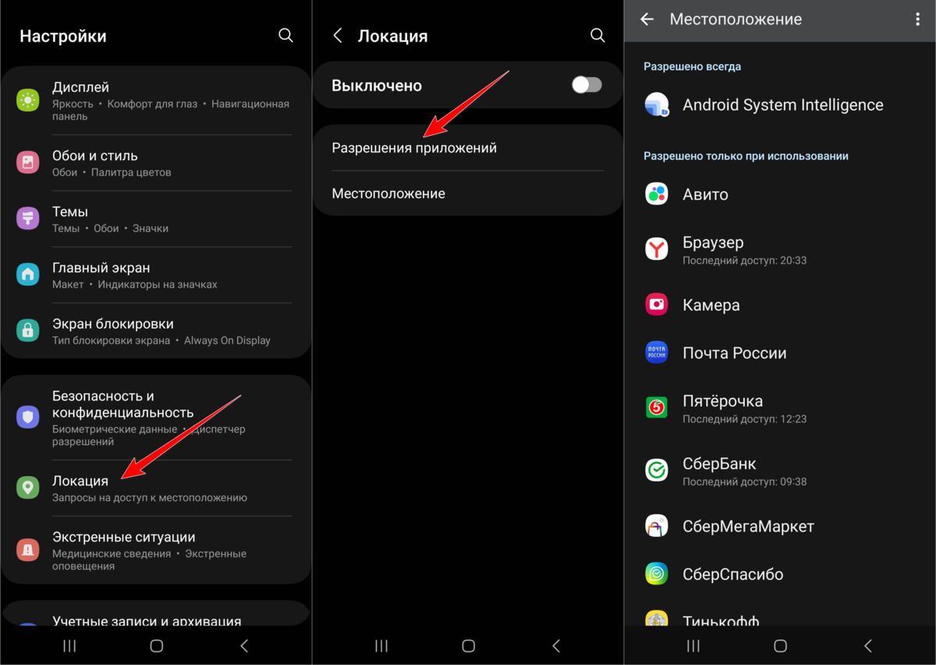Tap the Экстренные ситуации alert icon
This screenshot has width=936, height=665.
coord(28,550)
